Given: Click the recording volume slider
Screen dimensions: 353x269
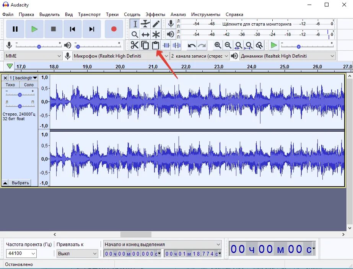Looking at the screenshot, I should coord(39,46).
